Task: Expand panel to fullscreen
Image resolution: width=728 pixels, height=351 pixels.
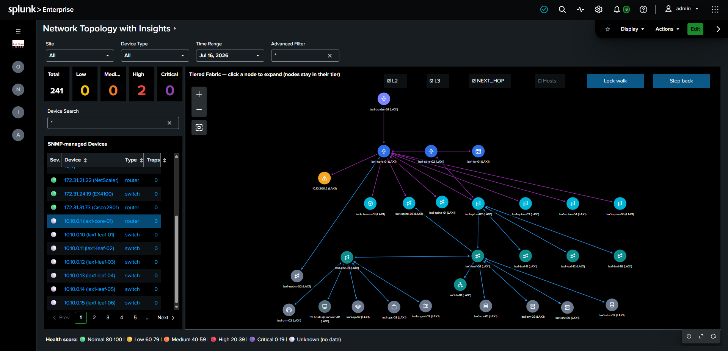Action: coord(701,336)
